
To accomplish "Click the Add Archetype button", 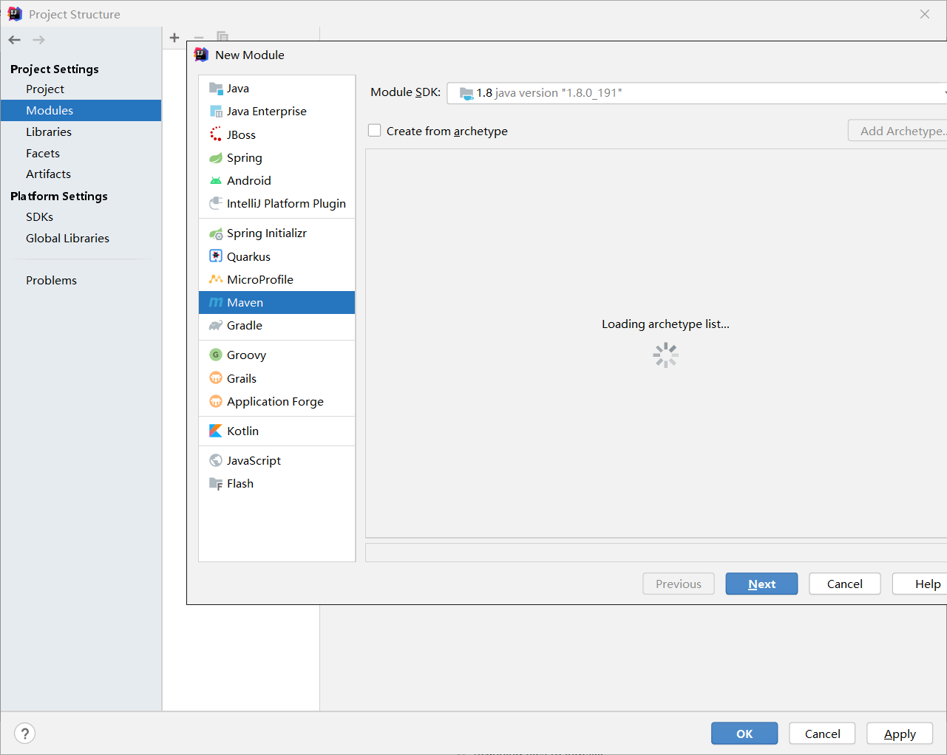I will pyautogui.click(x=897, y=131).
